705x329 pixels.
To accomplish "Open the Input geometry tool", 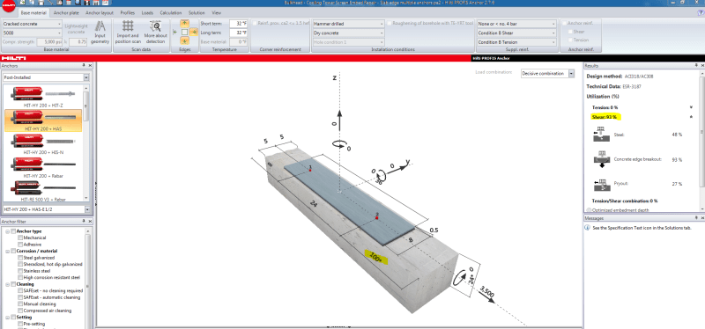I will (100, 33).
